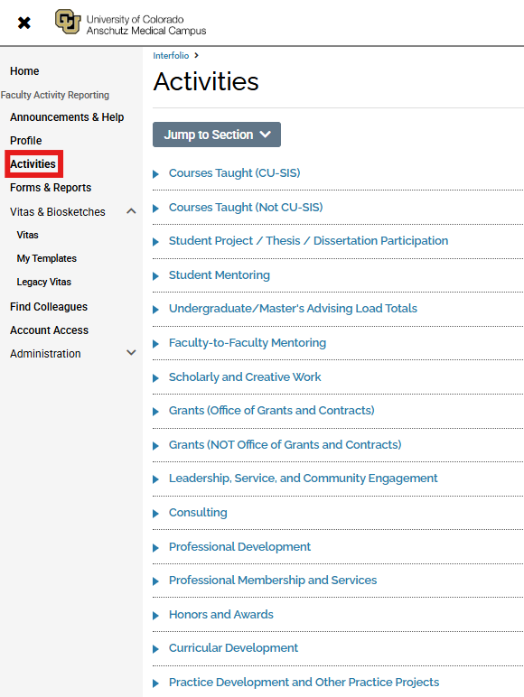Viewport: 524px width, 697px height.
Task: Open Grants (NOT Office of Grants and Contracts)
Action: tap(285, 444)
